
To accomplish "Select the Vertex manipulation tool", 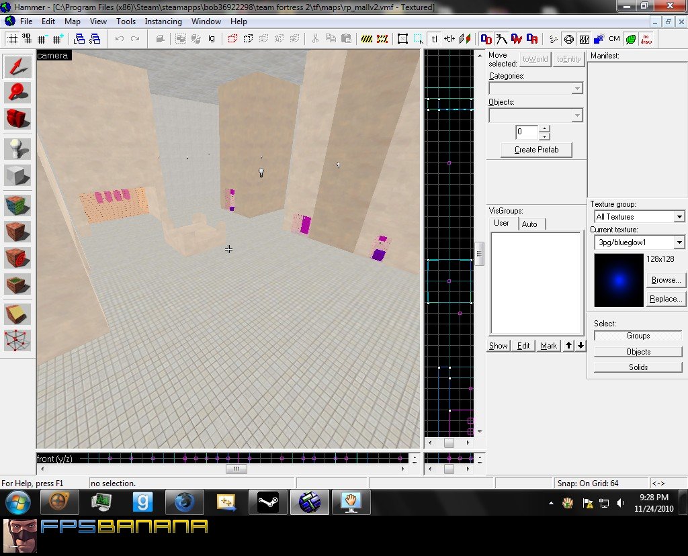I will [18, 340].
